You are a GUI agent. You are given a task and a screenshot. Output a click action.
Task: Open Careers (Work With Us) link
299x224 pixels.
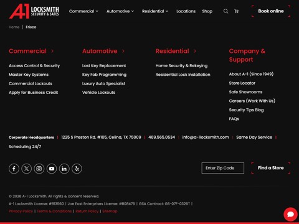pyautogui.click(x=252, y=101)
